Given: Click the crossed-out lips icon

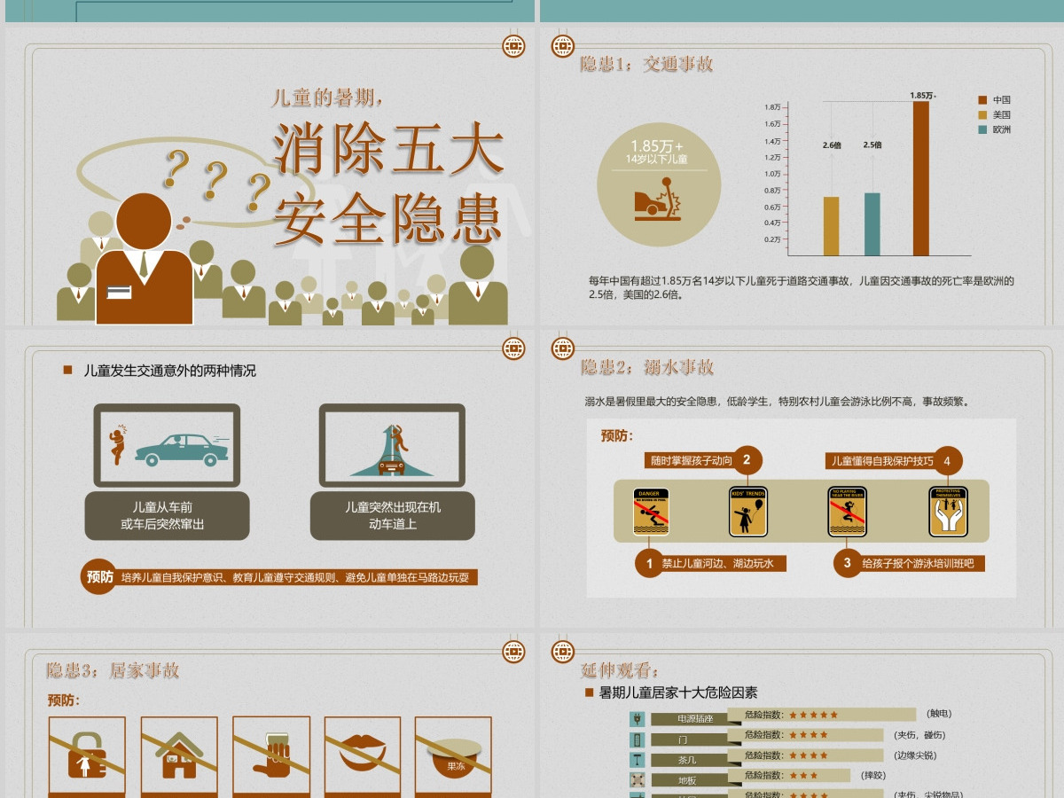Looking at the screenshot, I should [363, 756].
